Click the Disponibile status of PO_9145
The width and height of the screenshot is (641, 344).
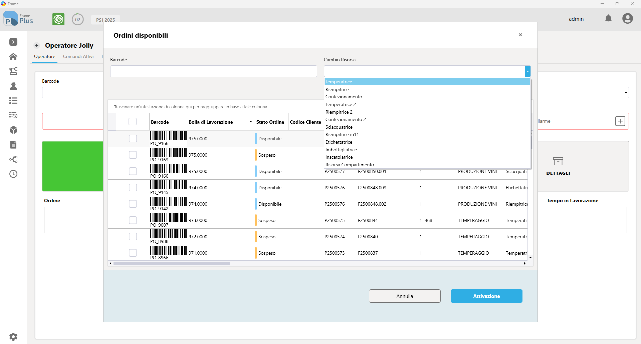click(270, 188)
